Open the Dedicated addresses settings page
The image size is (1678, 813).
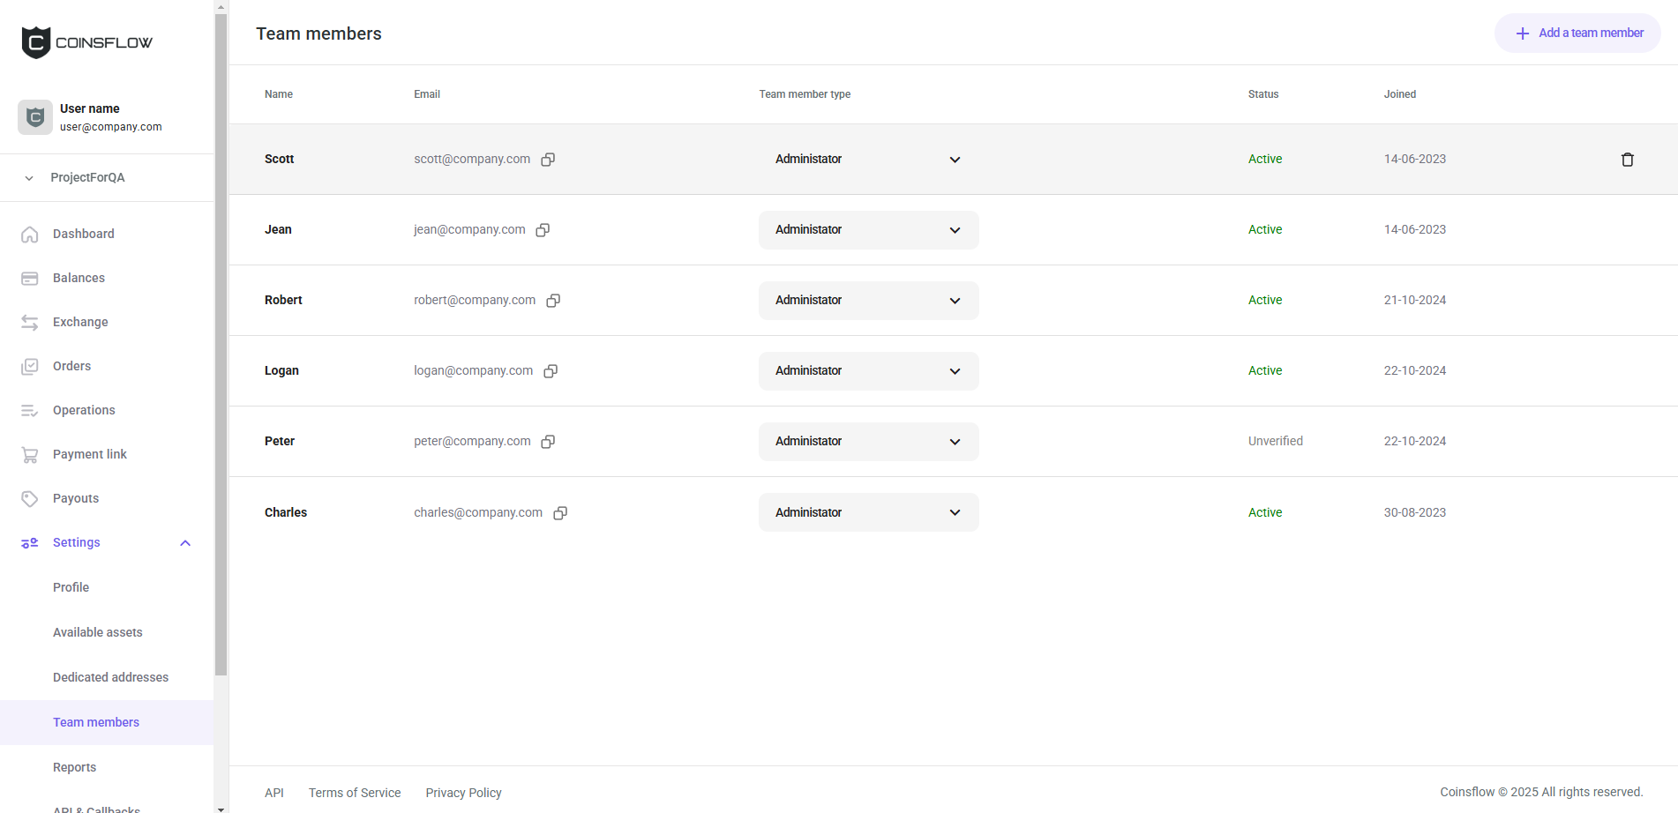pos(110,677)
